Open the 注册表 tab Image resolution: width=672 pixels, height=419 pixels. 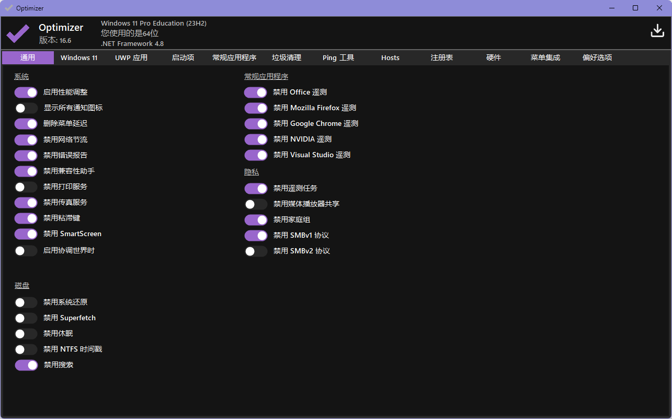pos(442,57)
